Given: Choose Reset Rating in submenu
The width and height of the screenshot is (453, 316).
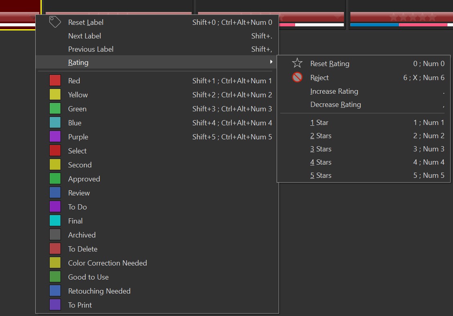Looking at the screenshot, I should 364,63.
